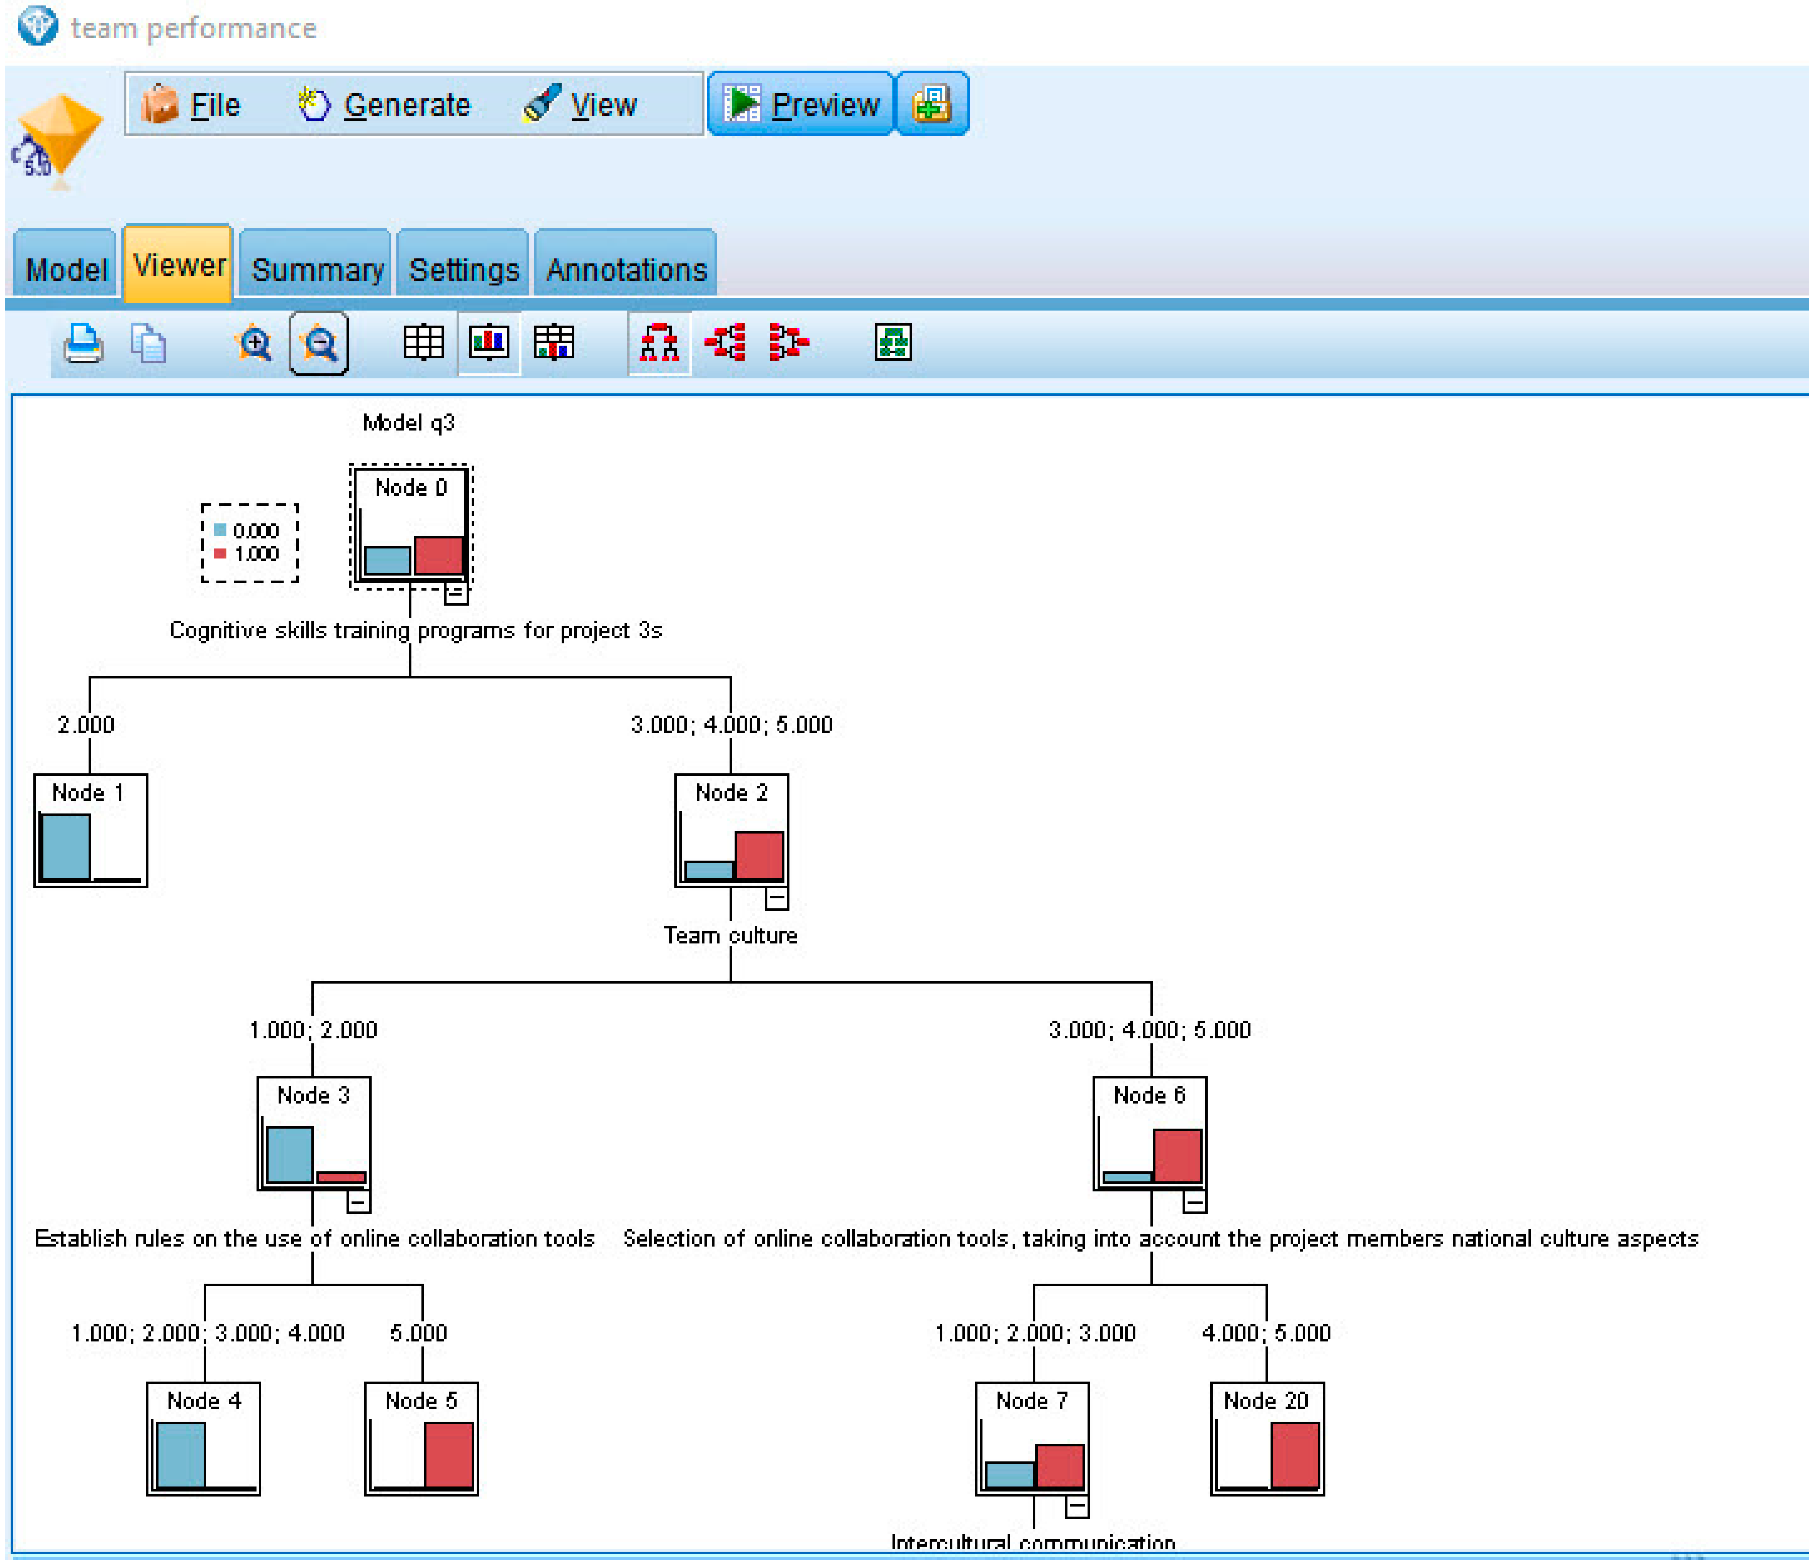Viewport: 1817px width, 1568px height.
Task: Collapse the Node 6 branch
Action: (1195, 1201)
